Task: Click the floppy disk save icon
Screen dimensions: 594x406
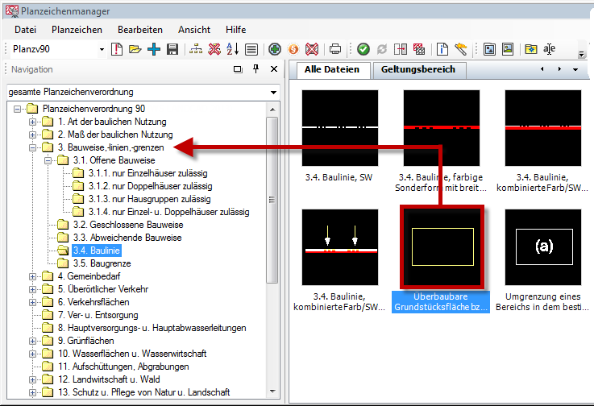Action: (x=172, y=50)
